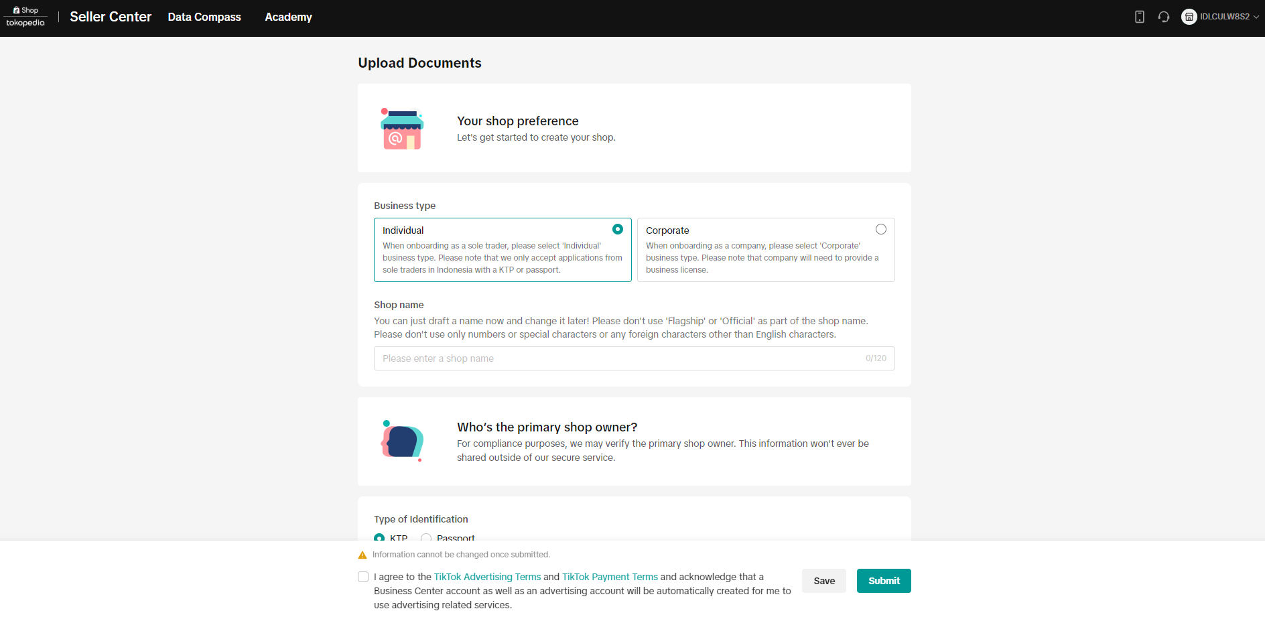Image resolution: width=1265 pixels, height=617 pixels.
Task: Click the shop avatar icon
Action: (x=1189, y=17)
